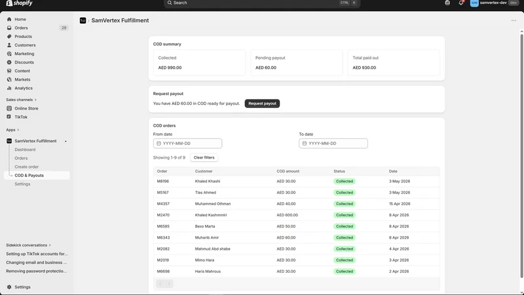Expand Sales channels section
Viewport: 524px width, 295px height.
pos(21,100)
